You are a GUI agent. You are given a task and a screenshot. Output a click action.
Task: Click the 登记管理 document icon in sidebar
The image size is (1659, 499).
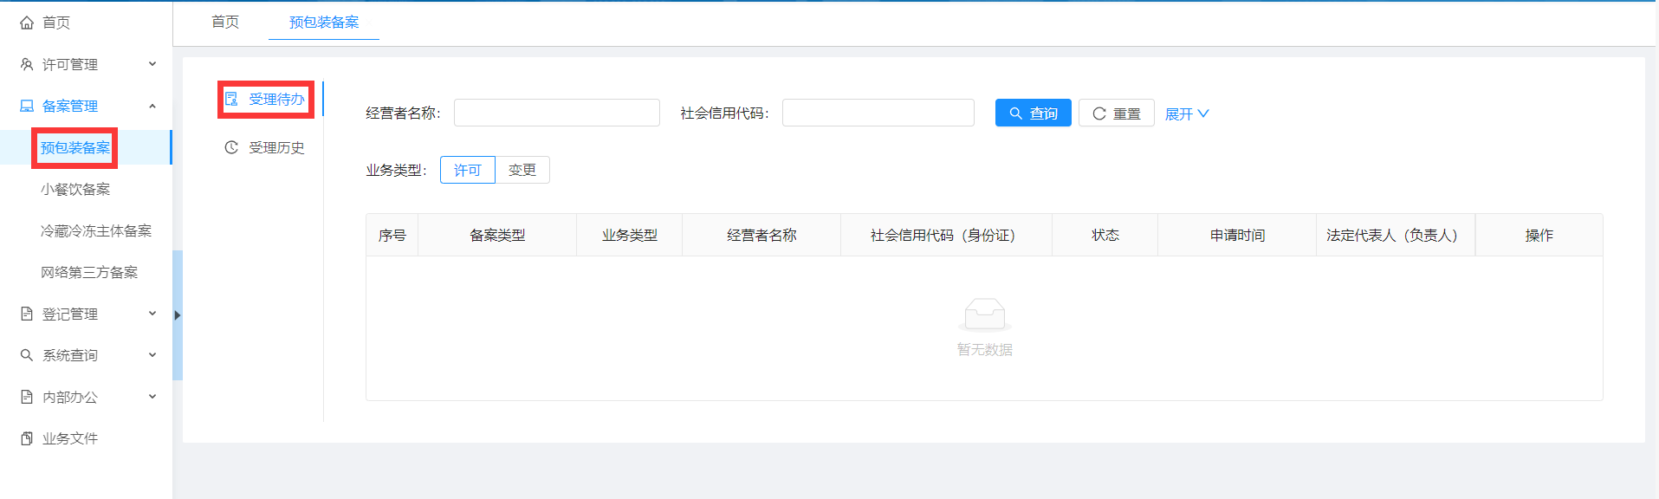pyautogui.click(x=27, y=314)
